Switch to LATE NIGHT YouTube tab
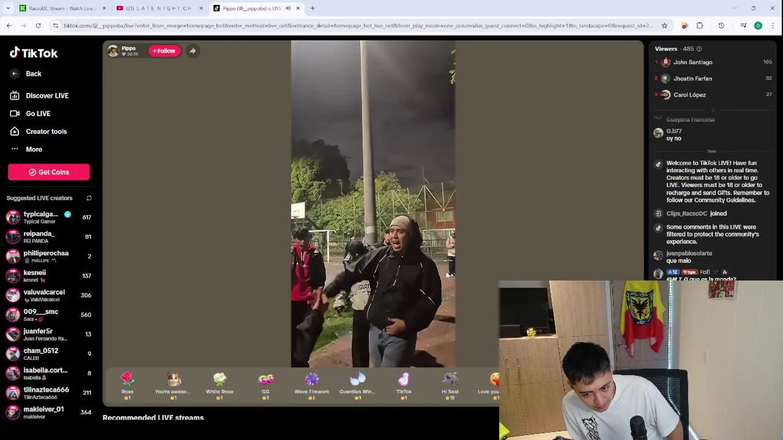 point(158,9)
